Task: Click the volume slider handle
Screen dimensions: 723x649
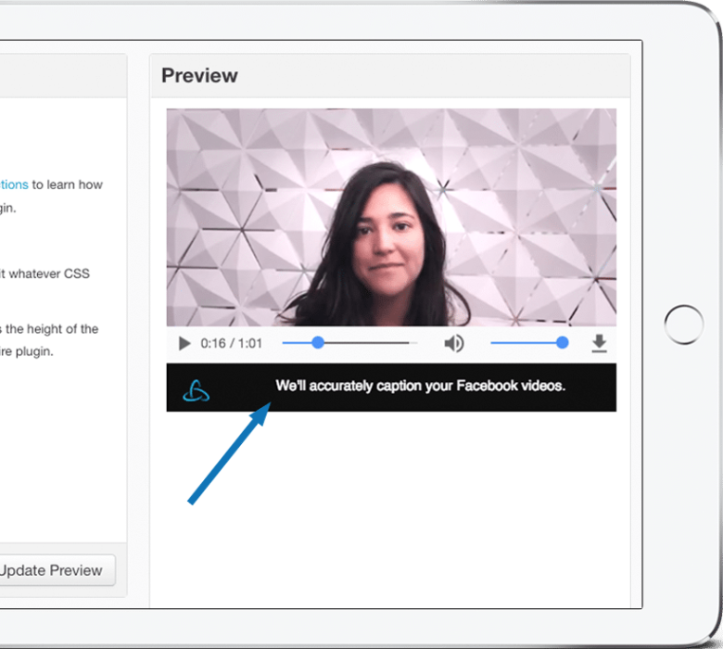Action: (562, 343)
